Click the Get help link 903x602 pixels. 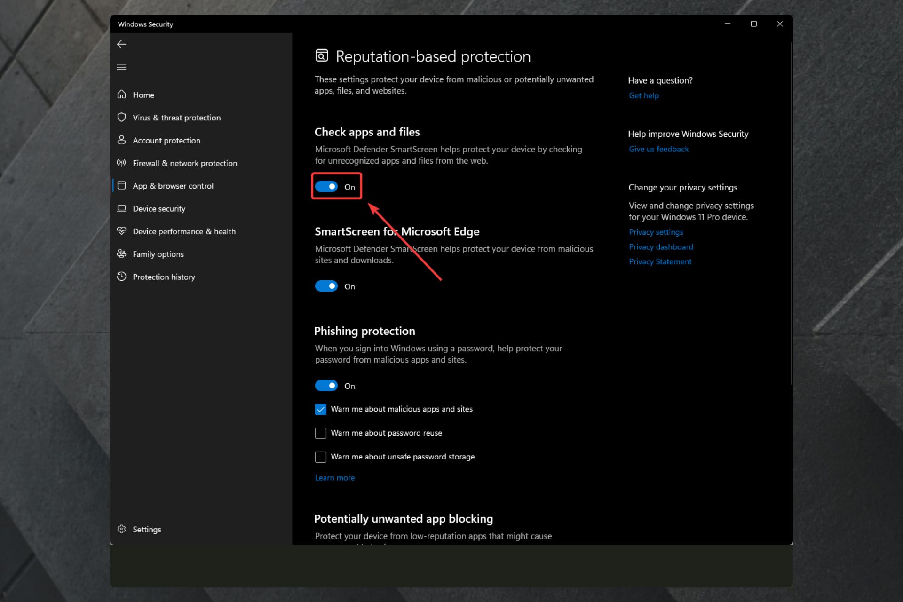[x=643, y=95]
